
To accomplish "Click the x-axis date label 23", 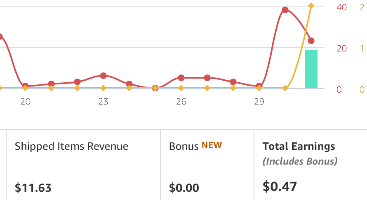I will (103, 102).
